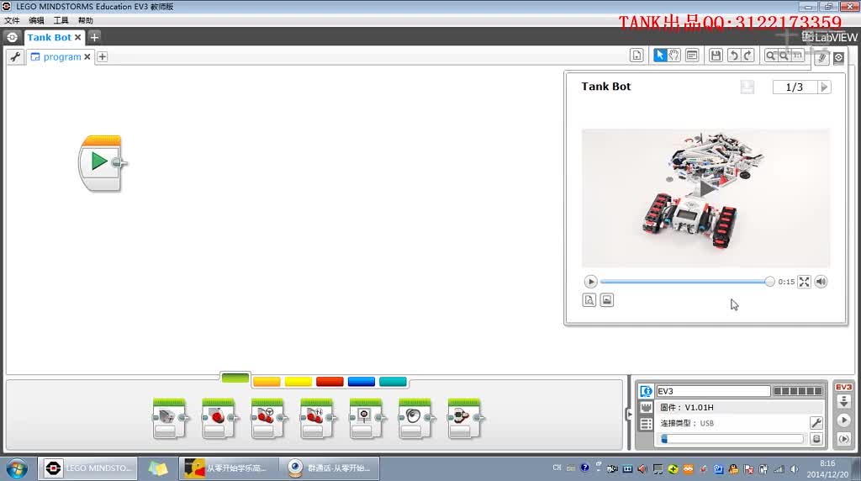Screen dimensions: 861x481
Task: Zoom in the programming canvas
Action: pos(784,55)
